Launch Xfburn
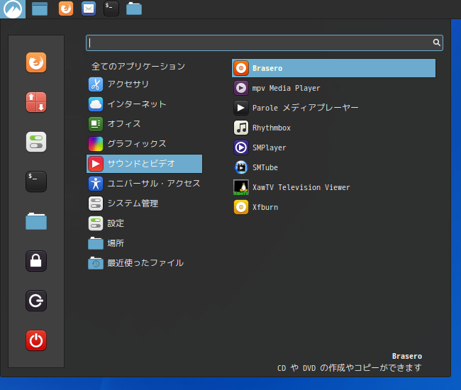Screen dimensions: 461x390 click(x=334, y=207)
